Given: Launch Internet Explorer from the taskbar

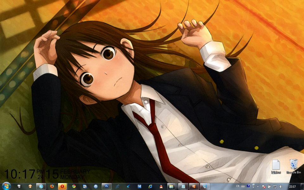Looking at the screenshot, I should pyautogui.click(x=150, y=186).
